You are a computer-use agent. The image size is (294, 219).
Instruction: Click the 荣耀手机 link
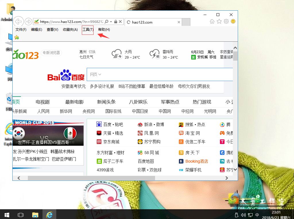193,170
